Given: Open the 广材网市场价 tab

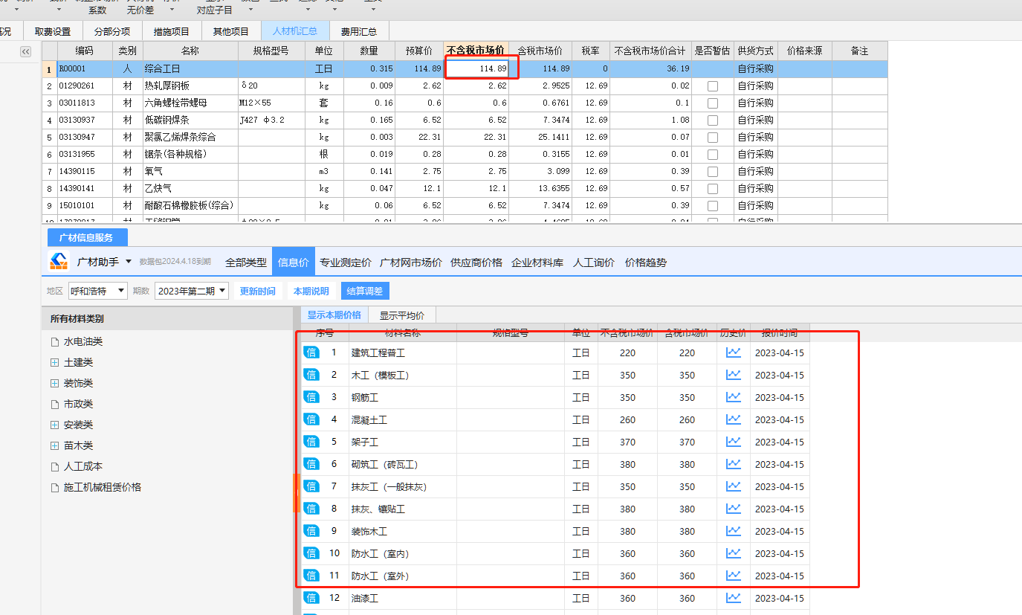Looking at the screenshot, I should pyautogui.click(x=411, y=263).
